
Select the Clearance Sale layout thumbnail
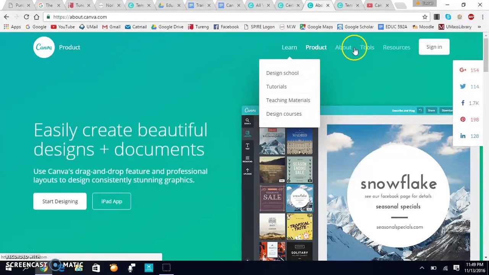coord(272,198)
